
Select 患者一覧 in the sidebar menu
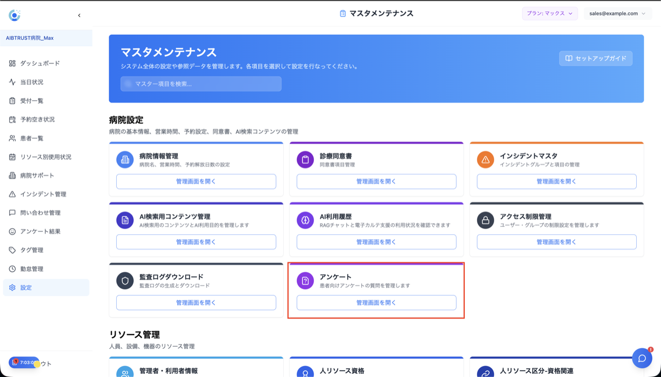(28, 137)
